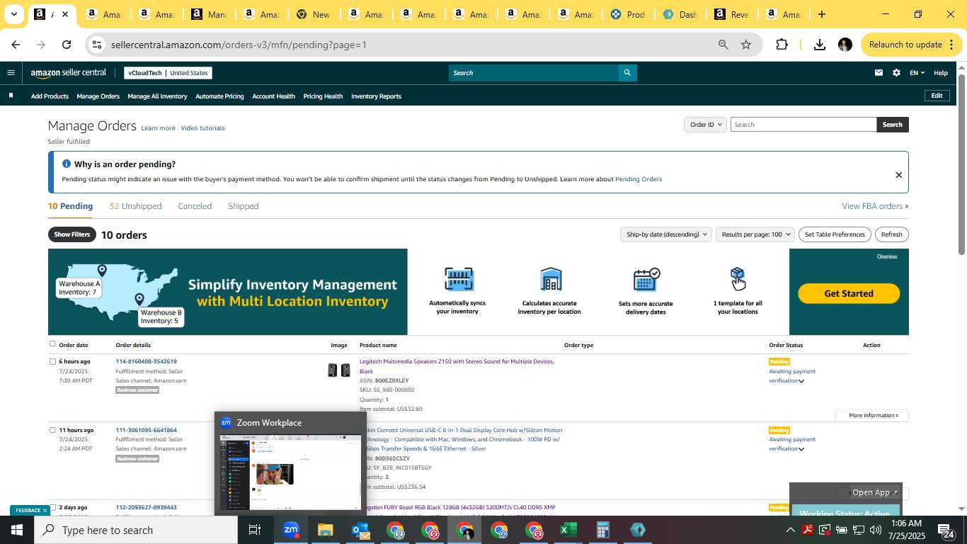Click the info icon beside 'Why is an order pending?'
Screen dimensions: 967x544
click(67, 164)
